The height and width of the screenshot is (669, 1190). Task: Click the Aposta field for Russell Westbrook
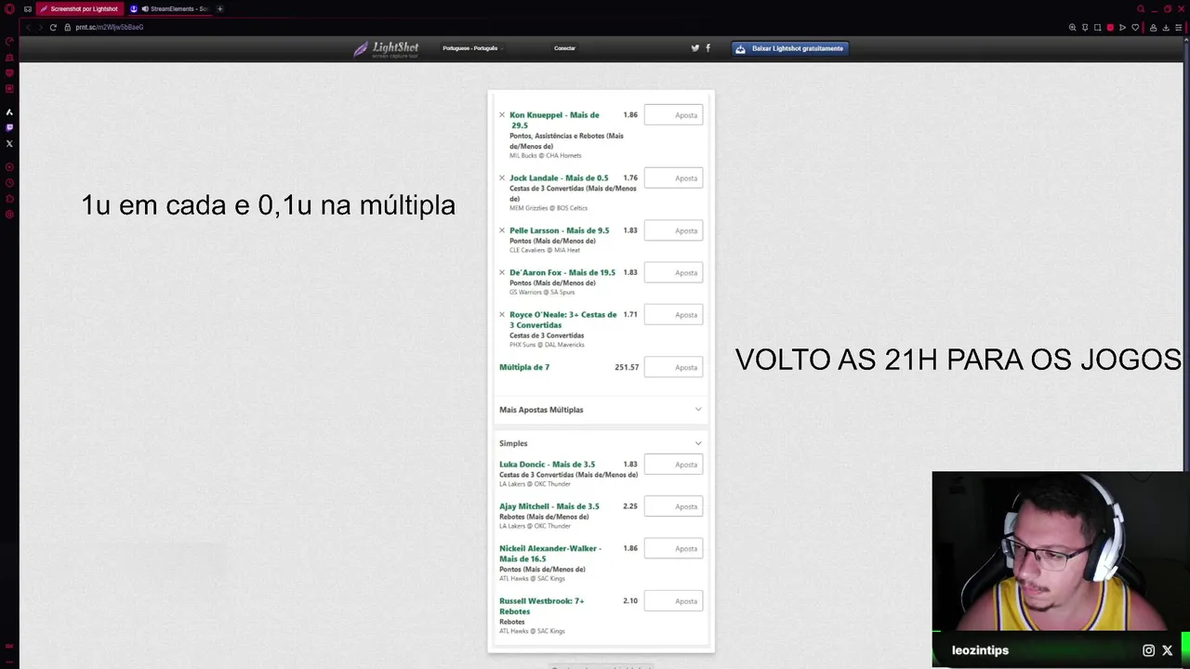(673, 601)
